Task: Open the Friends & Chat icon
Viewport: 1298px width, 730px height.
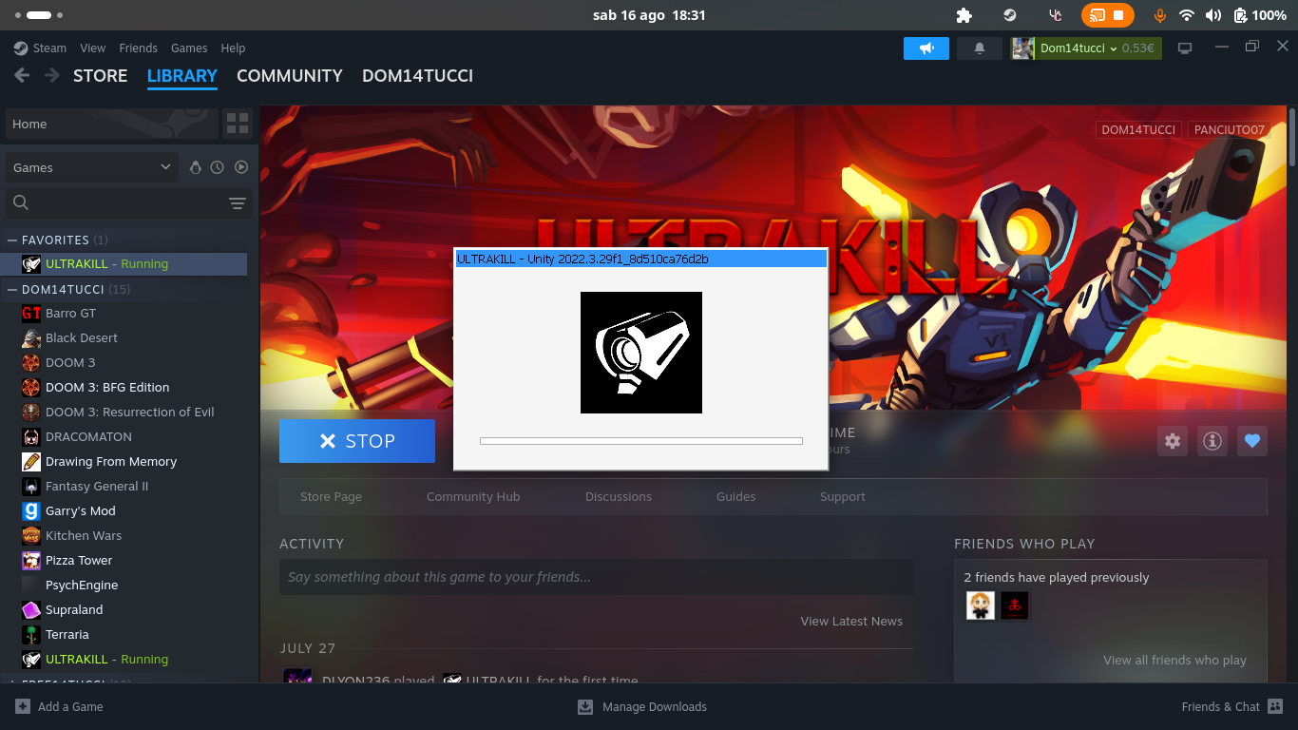Action: click(1275, 706)
